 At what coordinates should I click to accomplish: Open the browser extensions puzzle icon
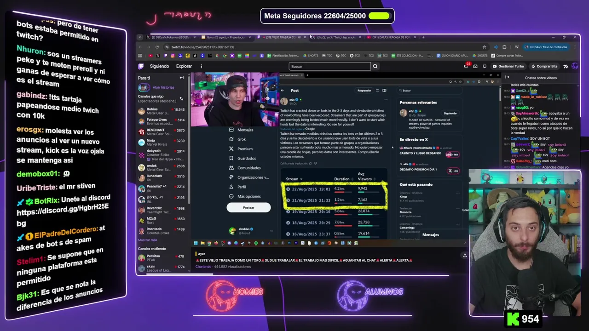click(504, 47)
